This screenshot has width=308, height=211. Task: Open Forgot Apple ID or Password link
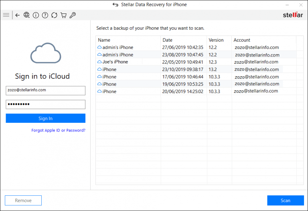coord(59,130)
